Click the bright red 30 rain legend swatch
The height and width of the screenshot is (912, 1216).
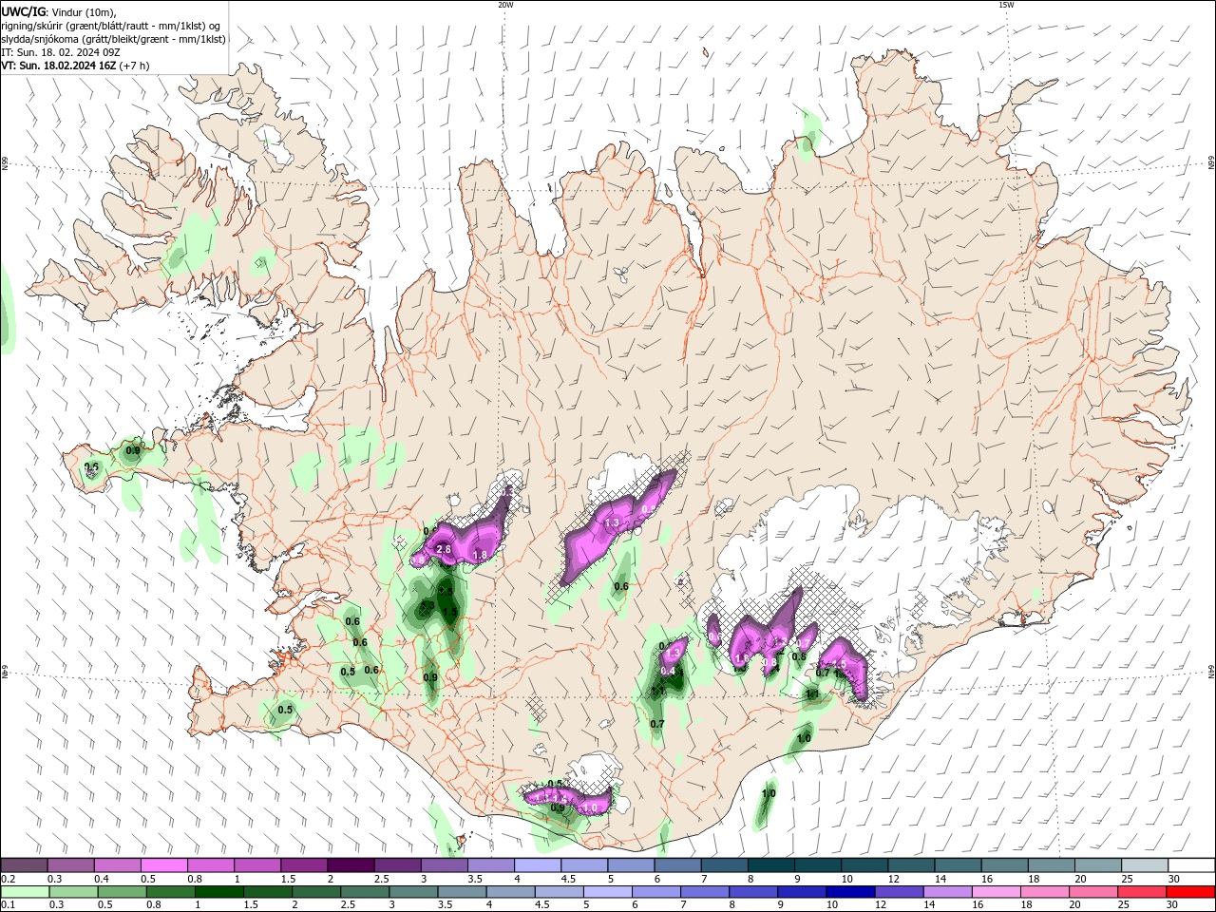tap(1191, 892)
